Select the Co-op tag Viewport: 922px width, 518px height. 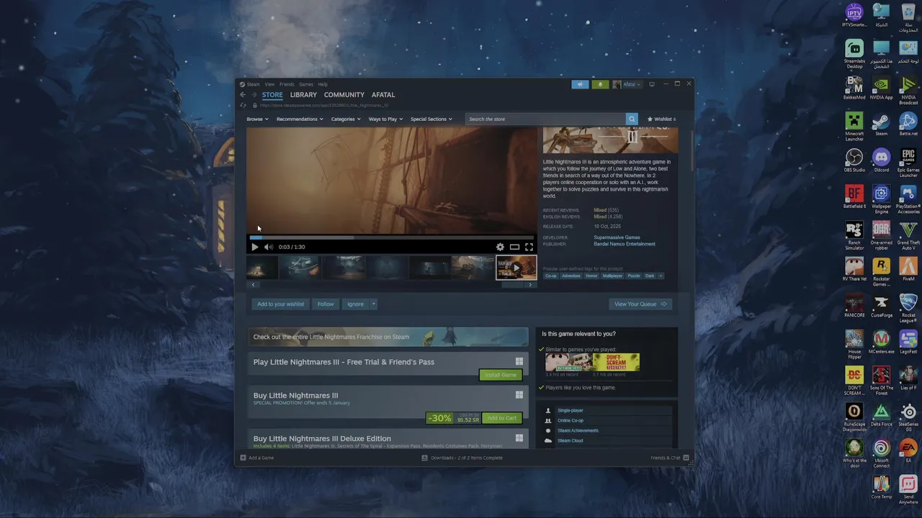coord(551,276)
